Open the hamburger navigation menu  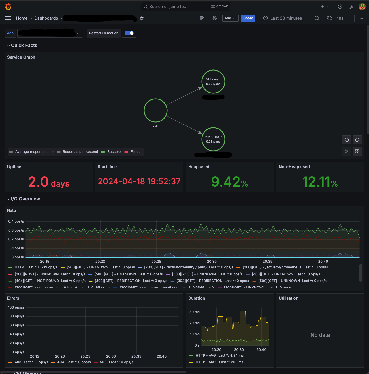[8, 18]
